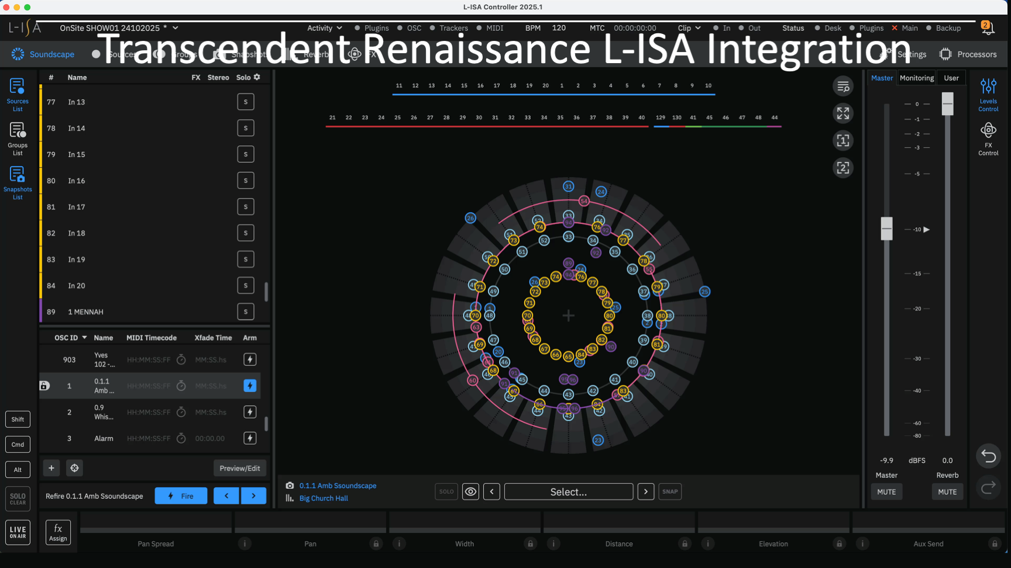Click the target icon beside plus button
The height and width of the screenshot is (568, 1011).
[x=74, y=468]
